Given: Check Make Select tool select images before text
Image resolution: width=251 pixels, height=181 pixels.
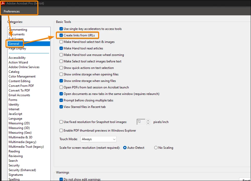Looking at the screenshot, I should 61,61.
